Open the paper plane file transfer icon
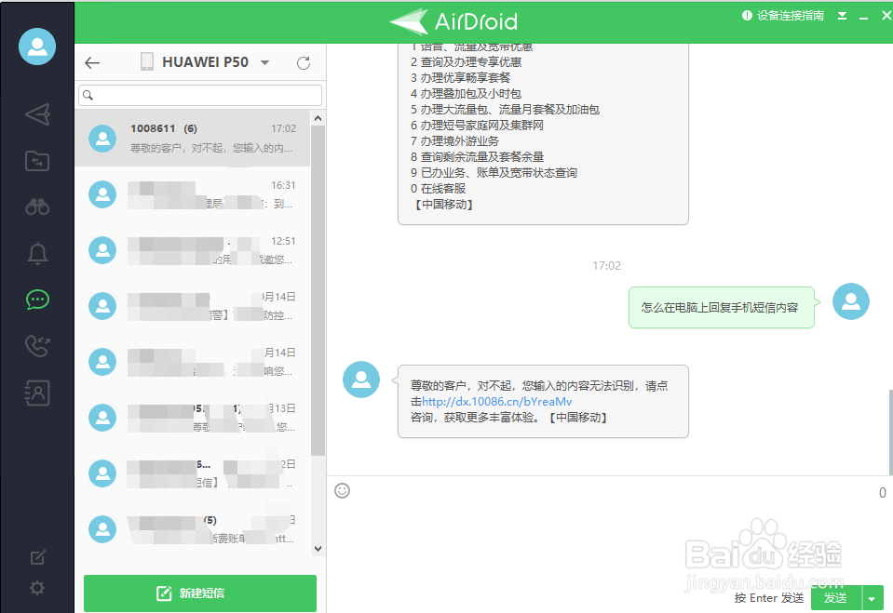Image resolution: width=893 pixels, height=613 pixels. [37, 114]
